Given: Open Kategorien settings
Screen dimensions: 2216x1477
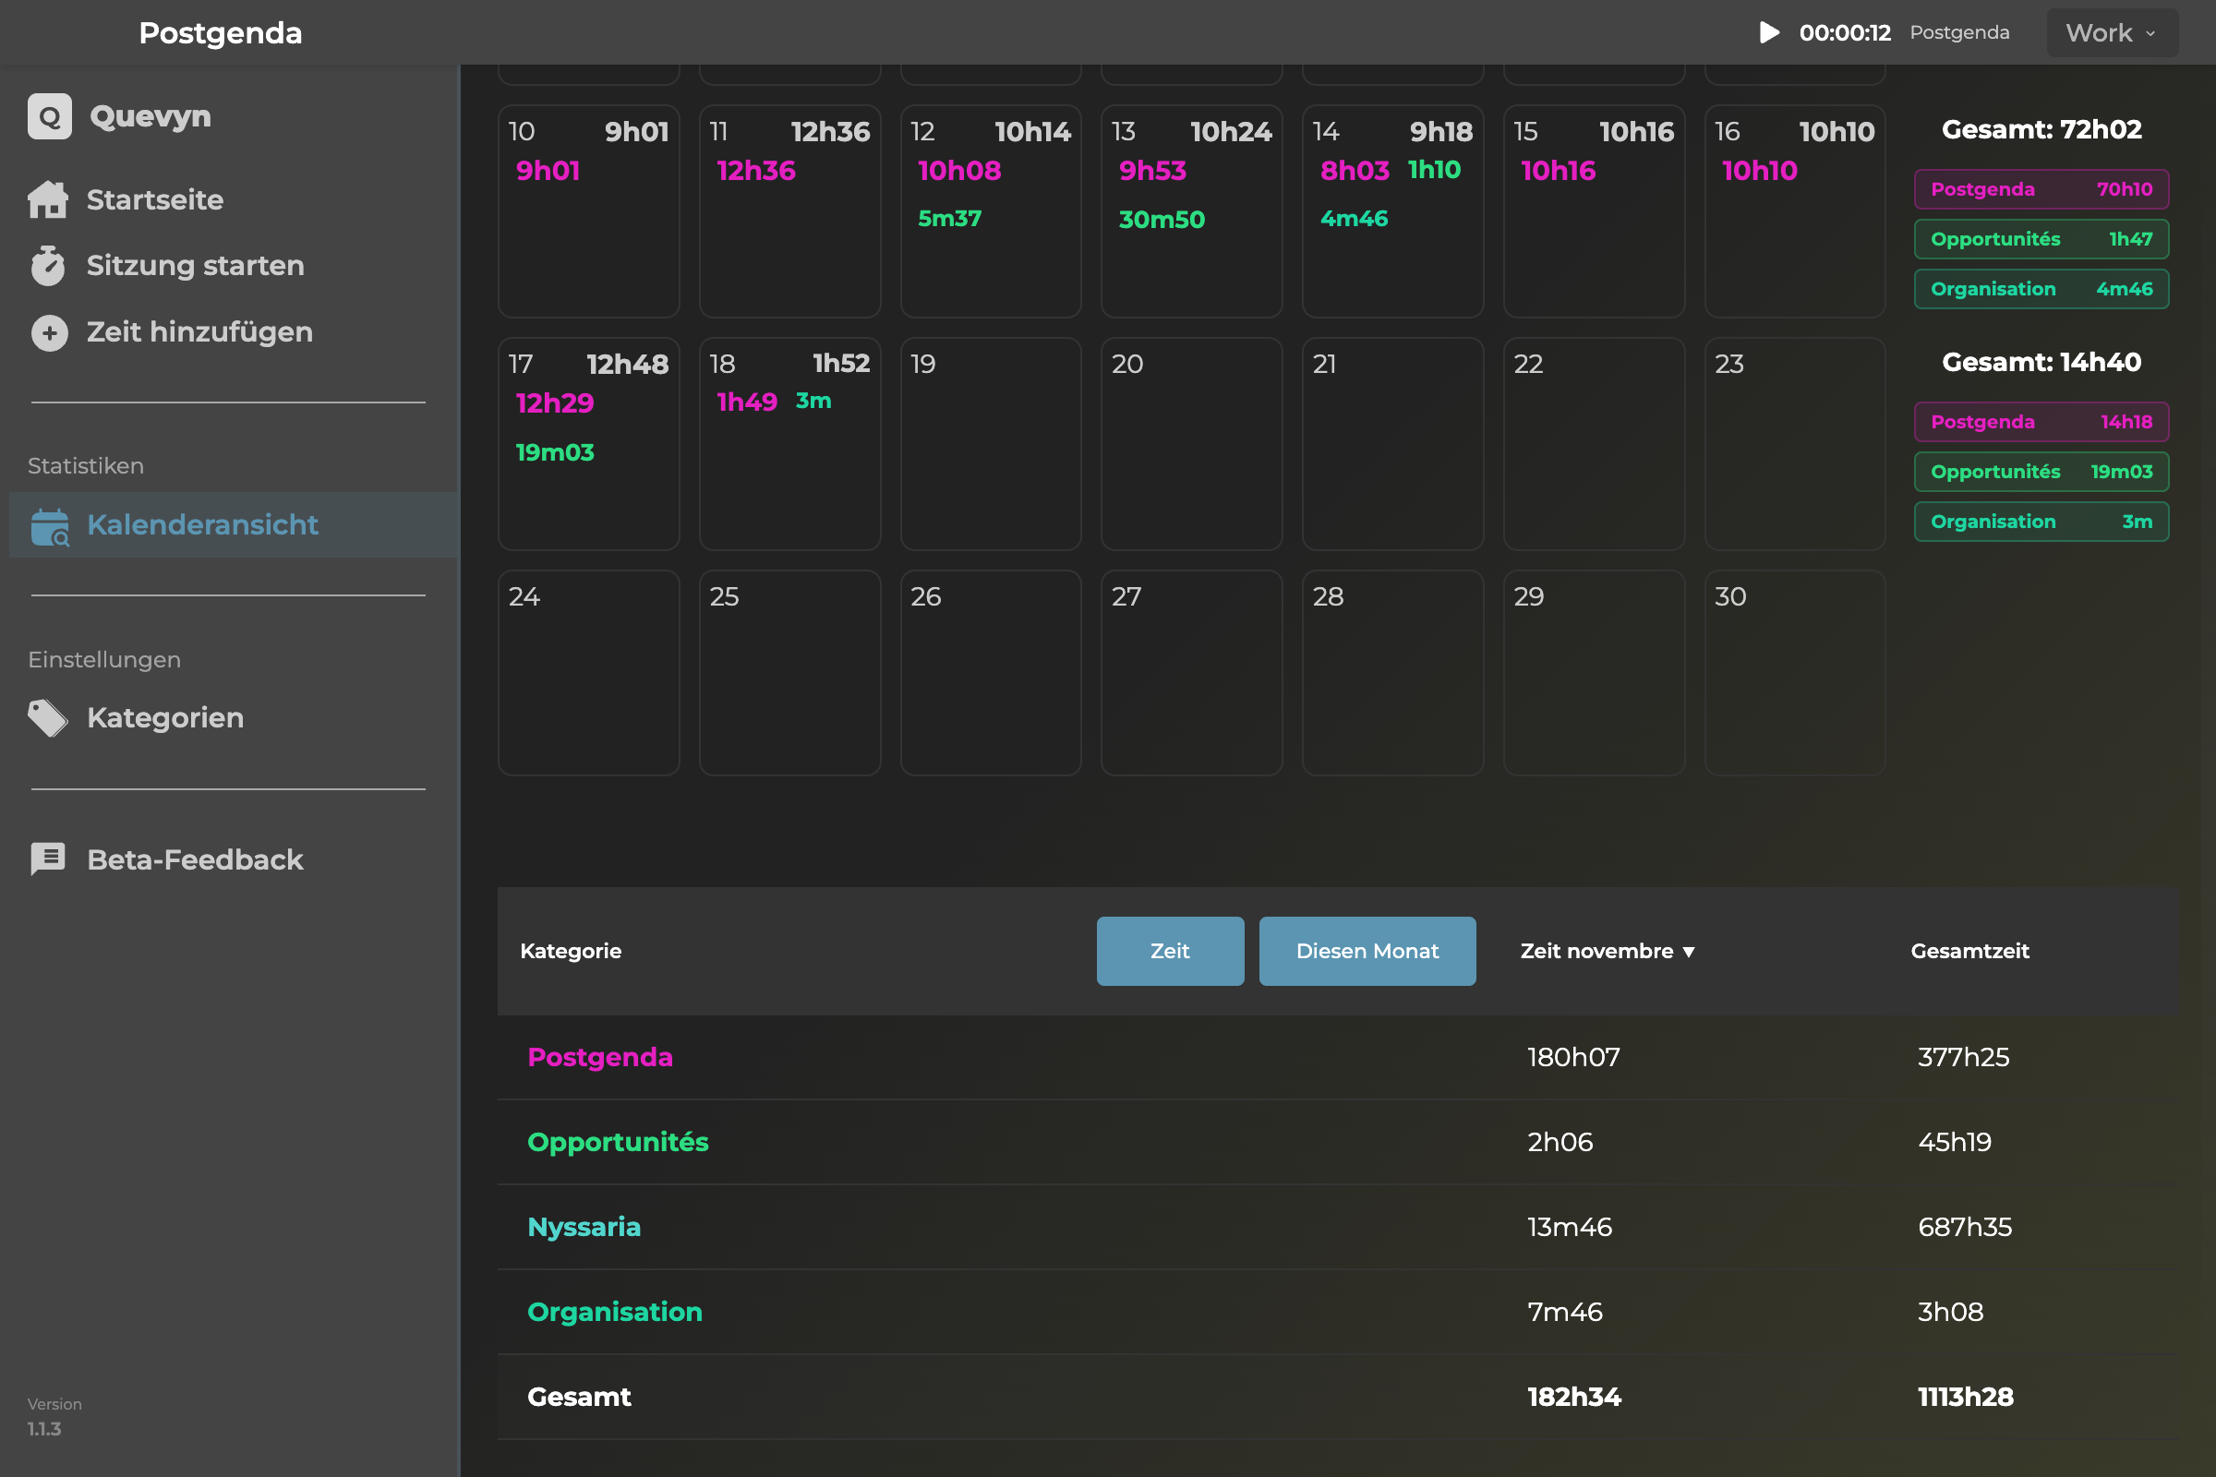Looking at the screenshot, I should [x=165, y=718].
